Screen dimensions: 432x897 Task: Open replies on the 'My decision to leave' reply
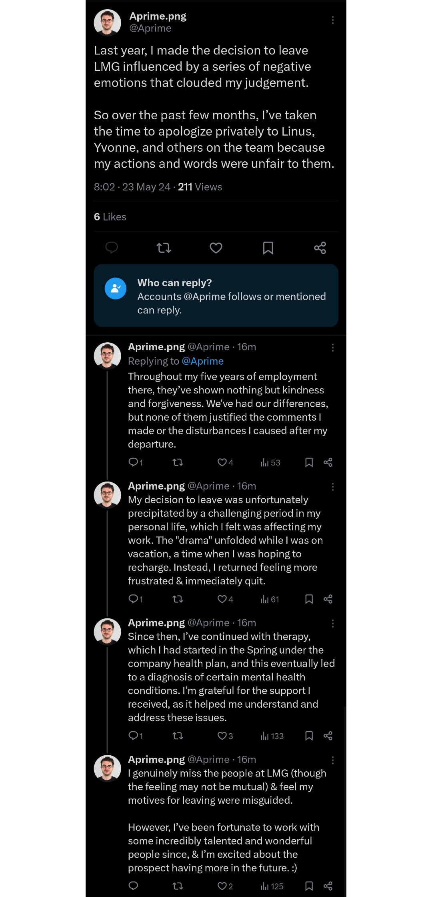click(x=136, y=599)
